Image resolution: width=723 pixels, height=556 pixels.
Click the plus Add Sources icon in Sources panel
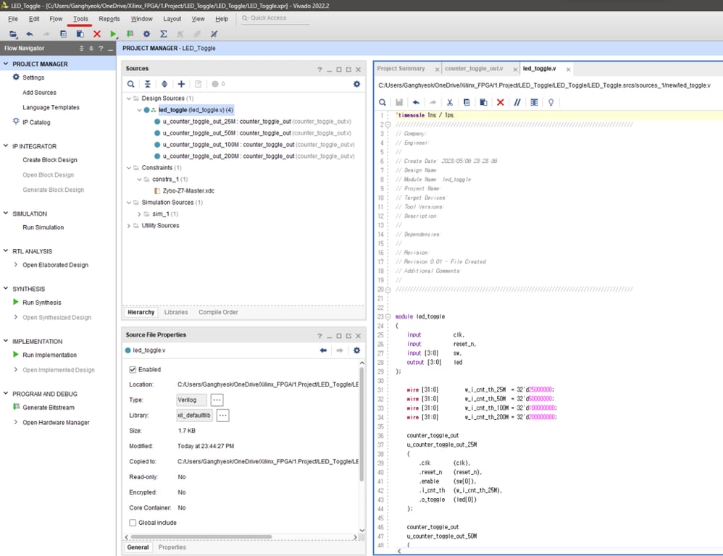[x=181, y=84]
